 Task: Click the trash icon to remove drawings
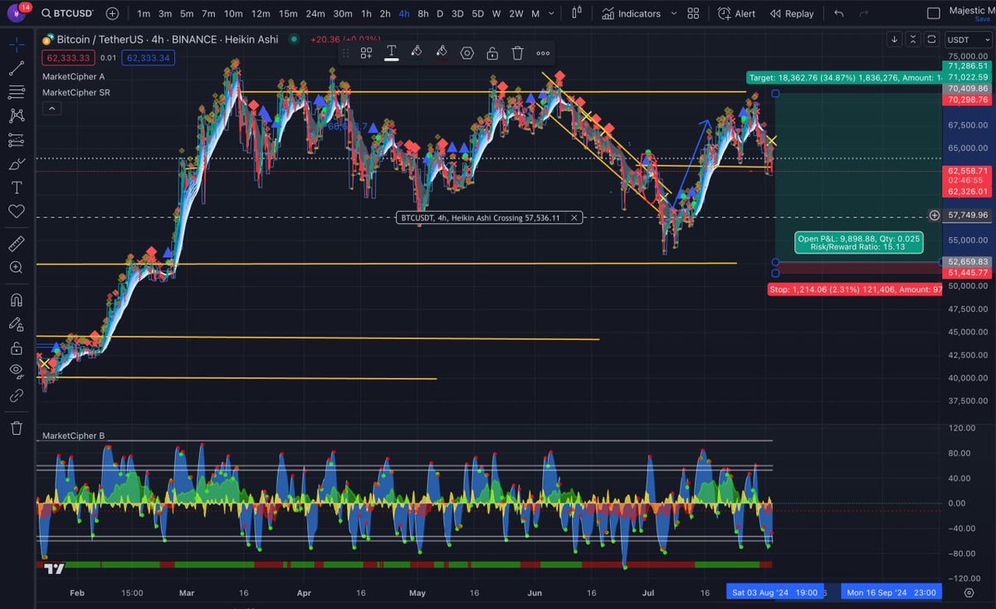(x=17, y=427)
